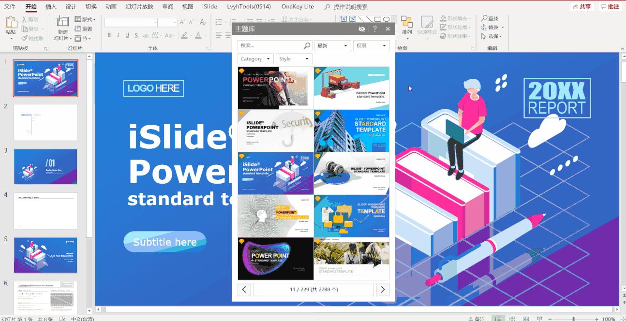Screen dimensions: 626x321
Task: Click Notes (备注) in status bar
Action: [477, 319]
